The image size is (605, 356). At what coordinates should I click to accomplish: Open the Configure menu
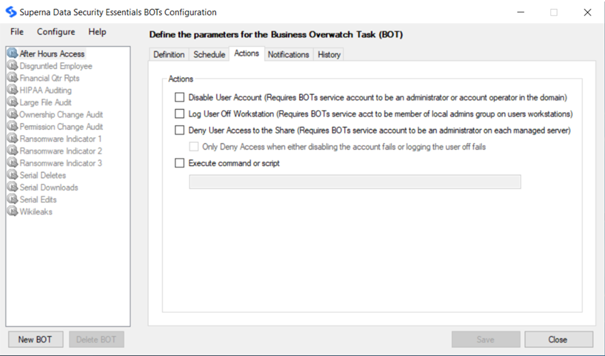point(56,31)
